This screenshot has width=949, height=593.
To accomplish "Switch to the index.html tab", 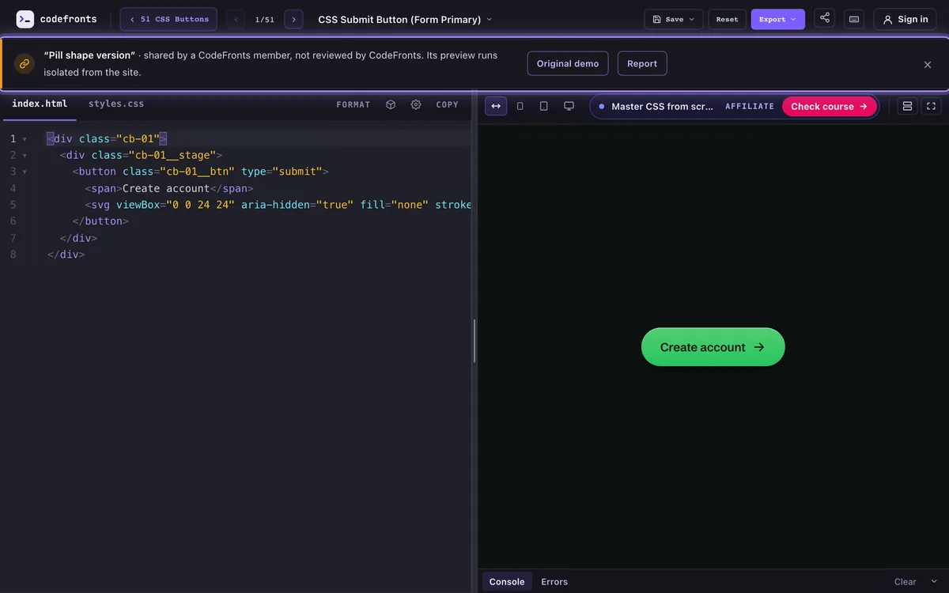I will point(40,104).
